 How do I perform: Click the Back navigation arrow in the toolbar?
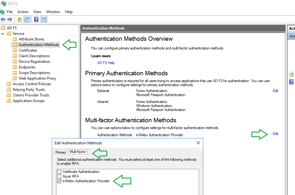tap(3, 19)
